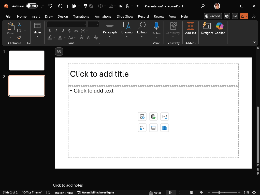The image size is (260, 195).
Task: Click the insert picture placeholder icon
Action: [142, 117]
